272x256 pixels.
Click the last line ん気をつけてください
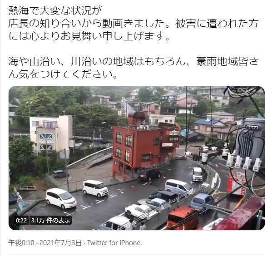pos(63,74)
